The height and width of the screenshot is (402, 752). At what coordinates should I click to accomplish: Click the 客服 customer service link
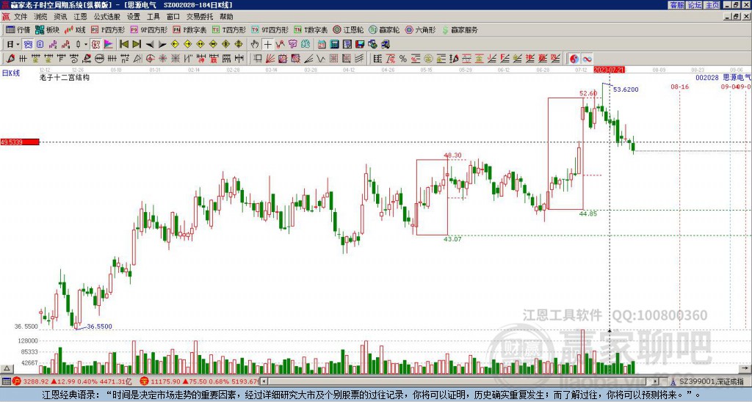[x=676, y=5]
